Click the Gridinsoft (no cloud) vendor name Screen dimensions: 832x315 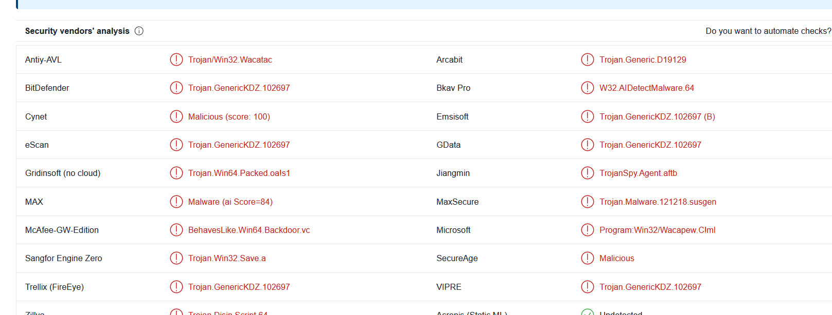(x=63, y=173)
